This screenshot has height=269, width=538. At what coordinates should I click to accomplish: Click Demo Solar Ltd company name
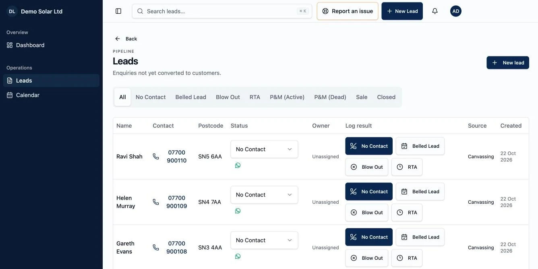[x=41, y=11]
